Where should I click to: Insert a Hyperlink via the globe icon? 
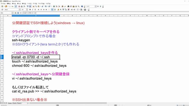[54, 6]
